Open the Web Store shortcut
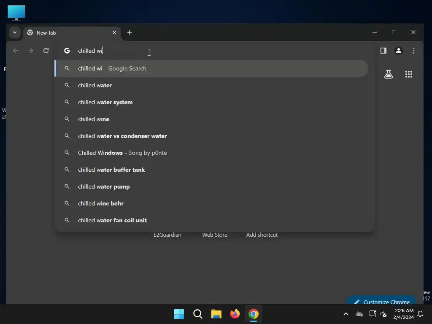This screenshot has height=324, width=432. point(215,235)
